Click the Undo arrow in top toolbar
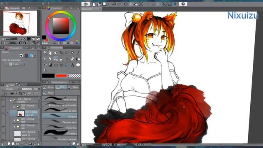 click(114, 4)
